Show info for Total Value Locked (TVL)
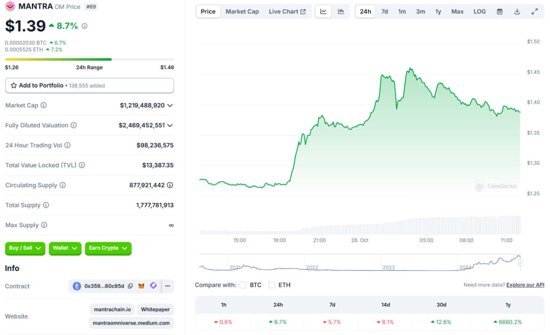Image resolution: width=550 pixels, height=335 pixels. (82, 165)
